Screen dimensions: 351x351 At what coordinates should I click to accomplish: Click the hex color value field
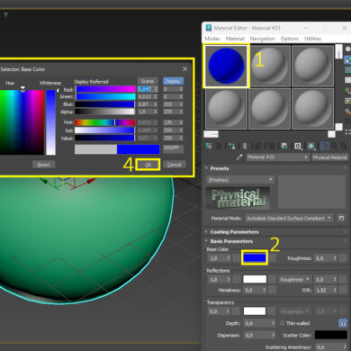pyautogui.click(x=173, y=148)
